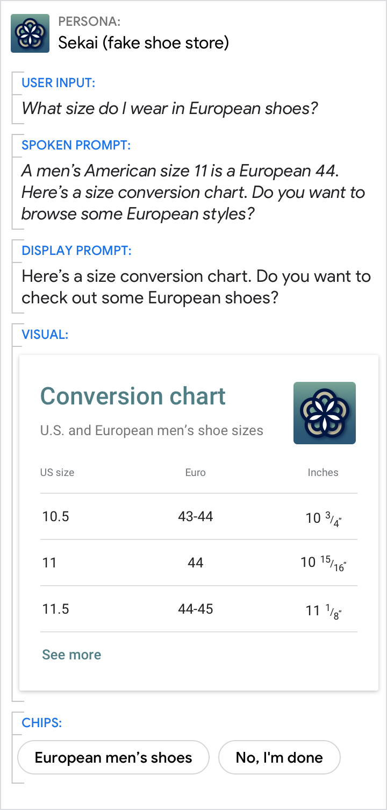
Task: Click the "Inches" column header
Action: pos(322,473)
